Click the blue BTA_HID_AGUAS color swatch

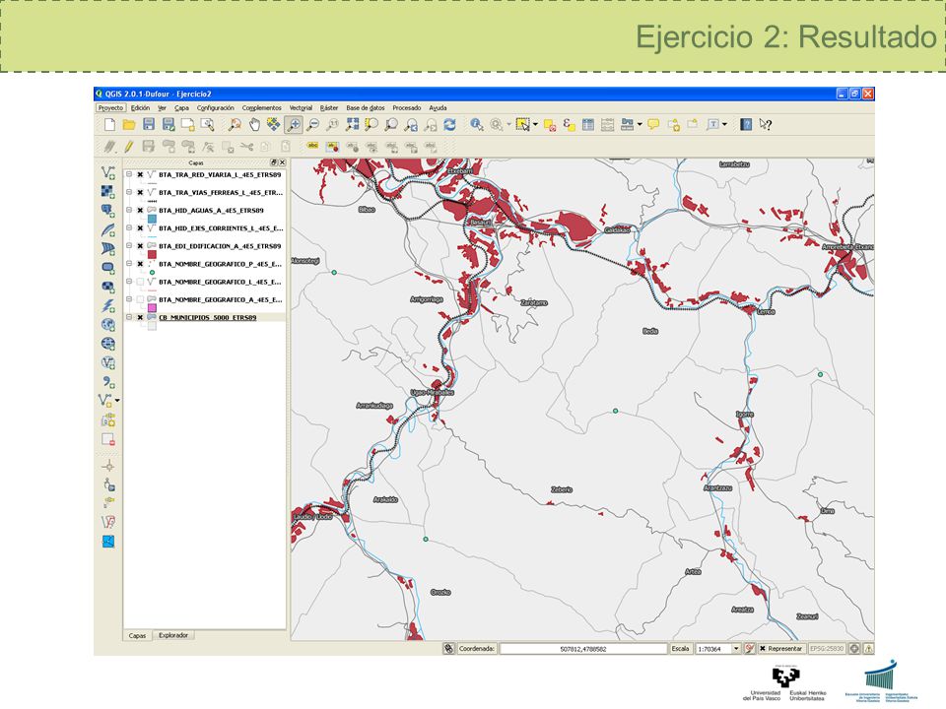[152, 219]
